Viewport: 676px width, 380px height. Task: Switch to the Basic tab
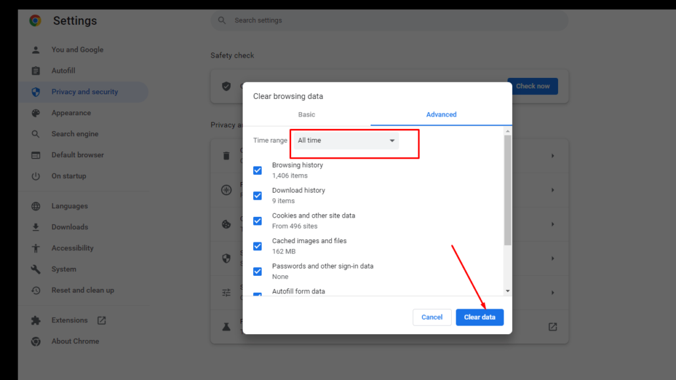[x=306, y=114]
